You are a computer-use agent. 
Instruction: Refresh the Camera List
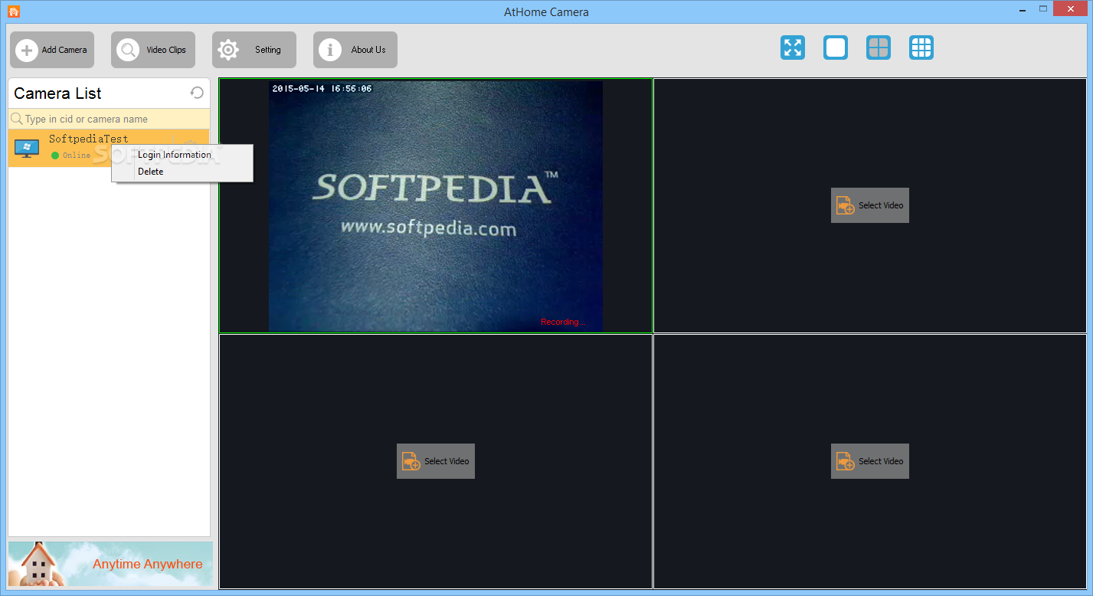pyautogui.click(x=197, y=93)
